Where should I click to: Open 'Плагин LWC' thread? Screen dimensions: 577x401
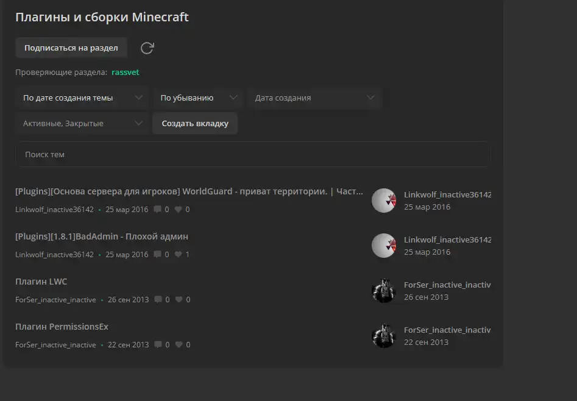(41, 282)
